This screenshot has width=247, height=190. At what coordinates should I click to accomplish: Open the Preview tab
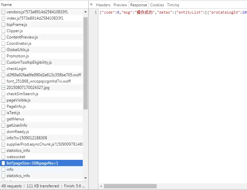120,5
